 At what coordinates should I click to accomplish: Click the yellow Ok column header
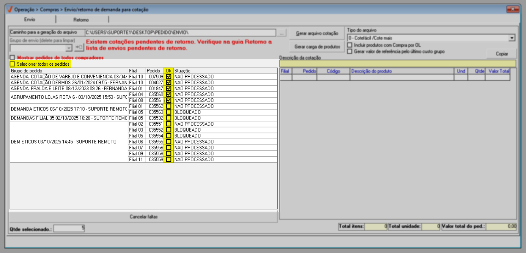coord(169,71)
